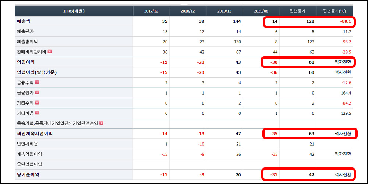Screen dimensions: 368x184
Task: Expand 종속기업,공동지배기업및관계기업관련손익 row
Action: click(102, 123)
